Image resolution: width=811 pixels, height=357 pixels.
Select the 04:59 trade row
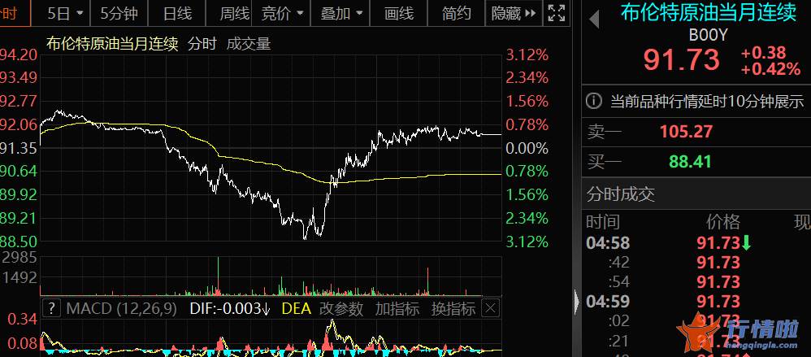[x=696, y=301]
